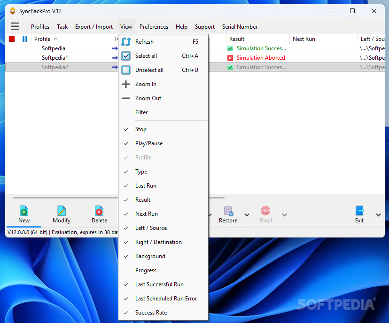The height and width of the screenshot is (323, 389).
Task: Click the Left / Source column header
Action: click(x=371, y=39)
